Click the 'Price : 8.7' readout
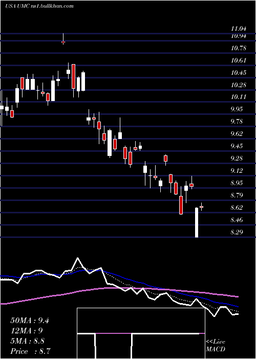Screen dimensions: 256x359 click(x=30, y=351)
